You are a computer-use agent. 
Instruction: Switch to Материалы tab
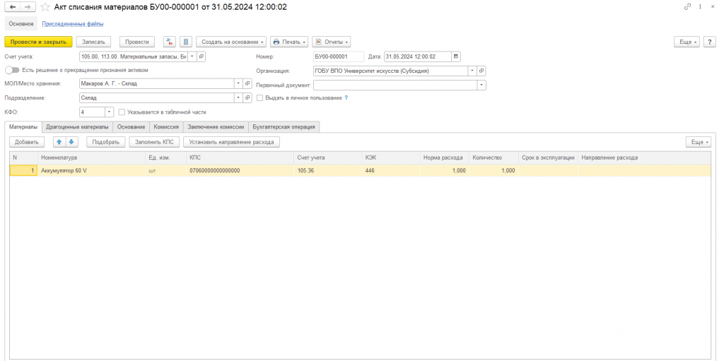[x=23, y=126]
